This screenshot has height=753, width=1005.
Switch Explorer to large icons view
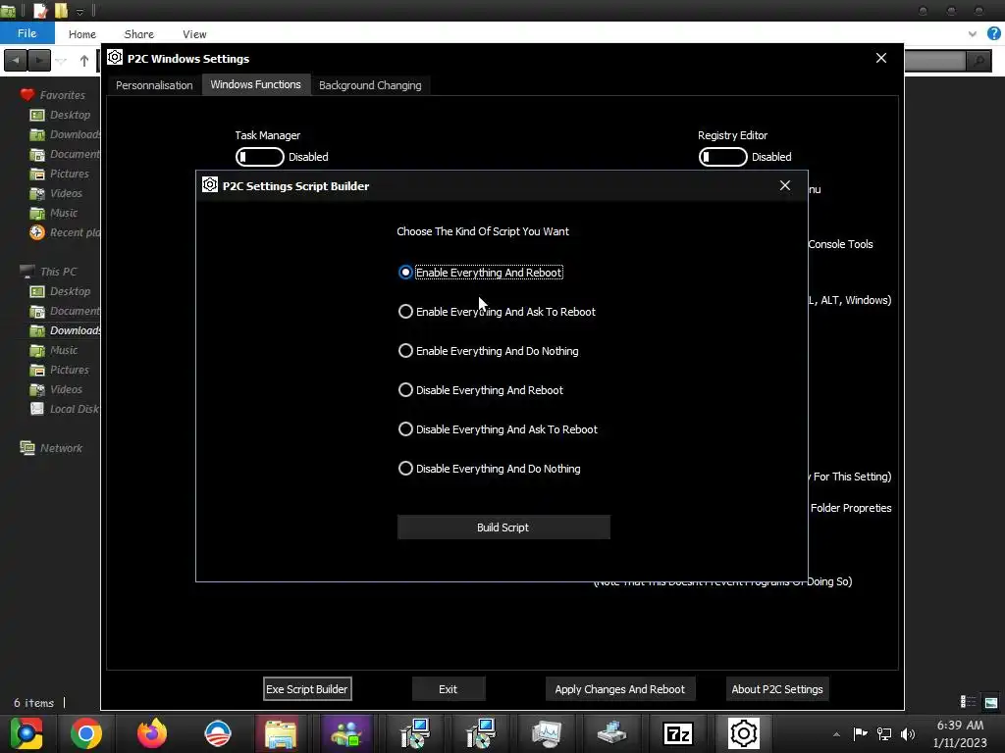991,702
